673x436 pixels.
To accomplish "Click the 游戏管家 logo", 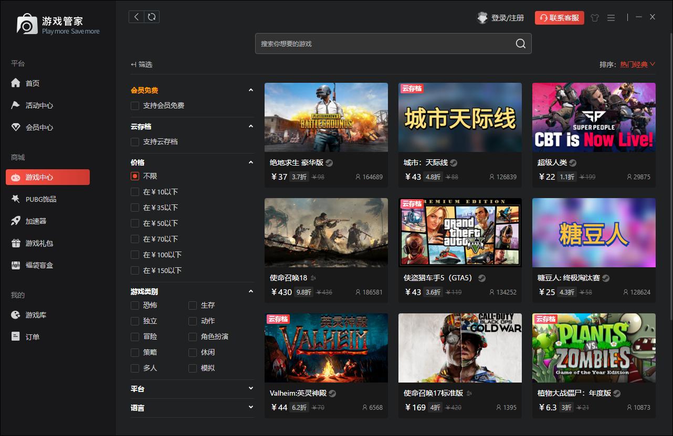I will click(58, 25).
